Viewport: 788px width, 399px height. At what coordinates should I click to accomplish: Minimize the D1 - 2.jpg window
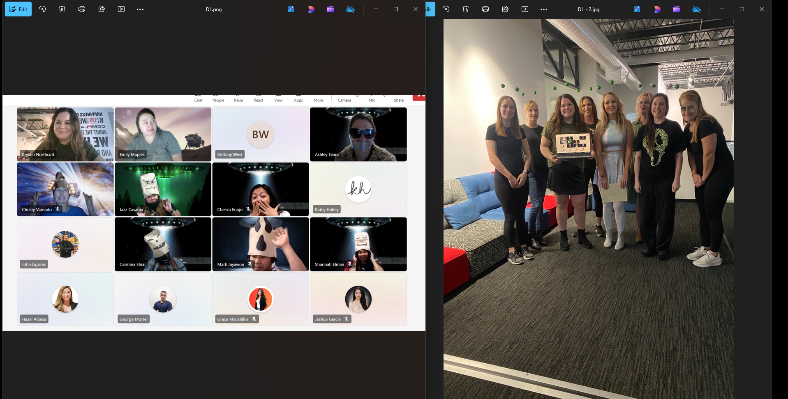[722, 9]
